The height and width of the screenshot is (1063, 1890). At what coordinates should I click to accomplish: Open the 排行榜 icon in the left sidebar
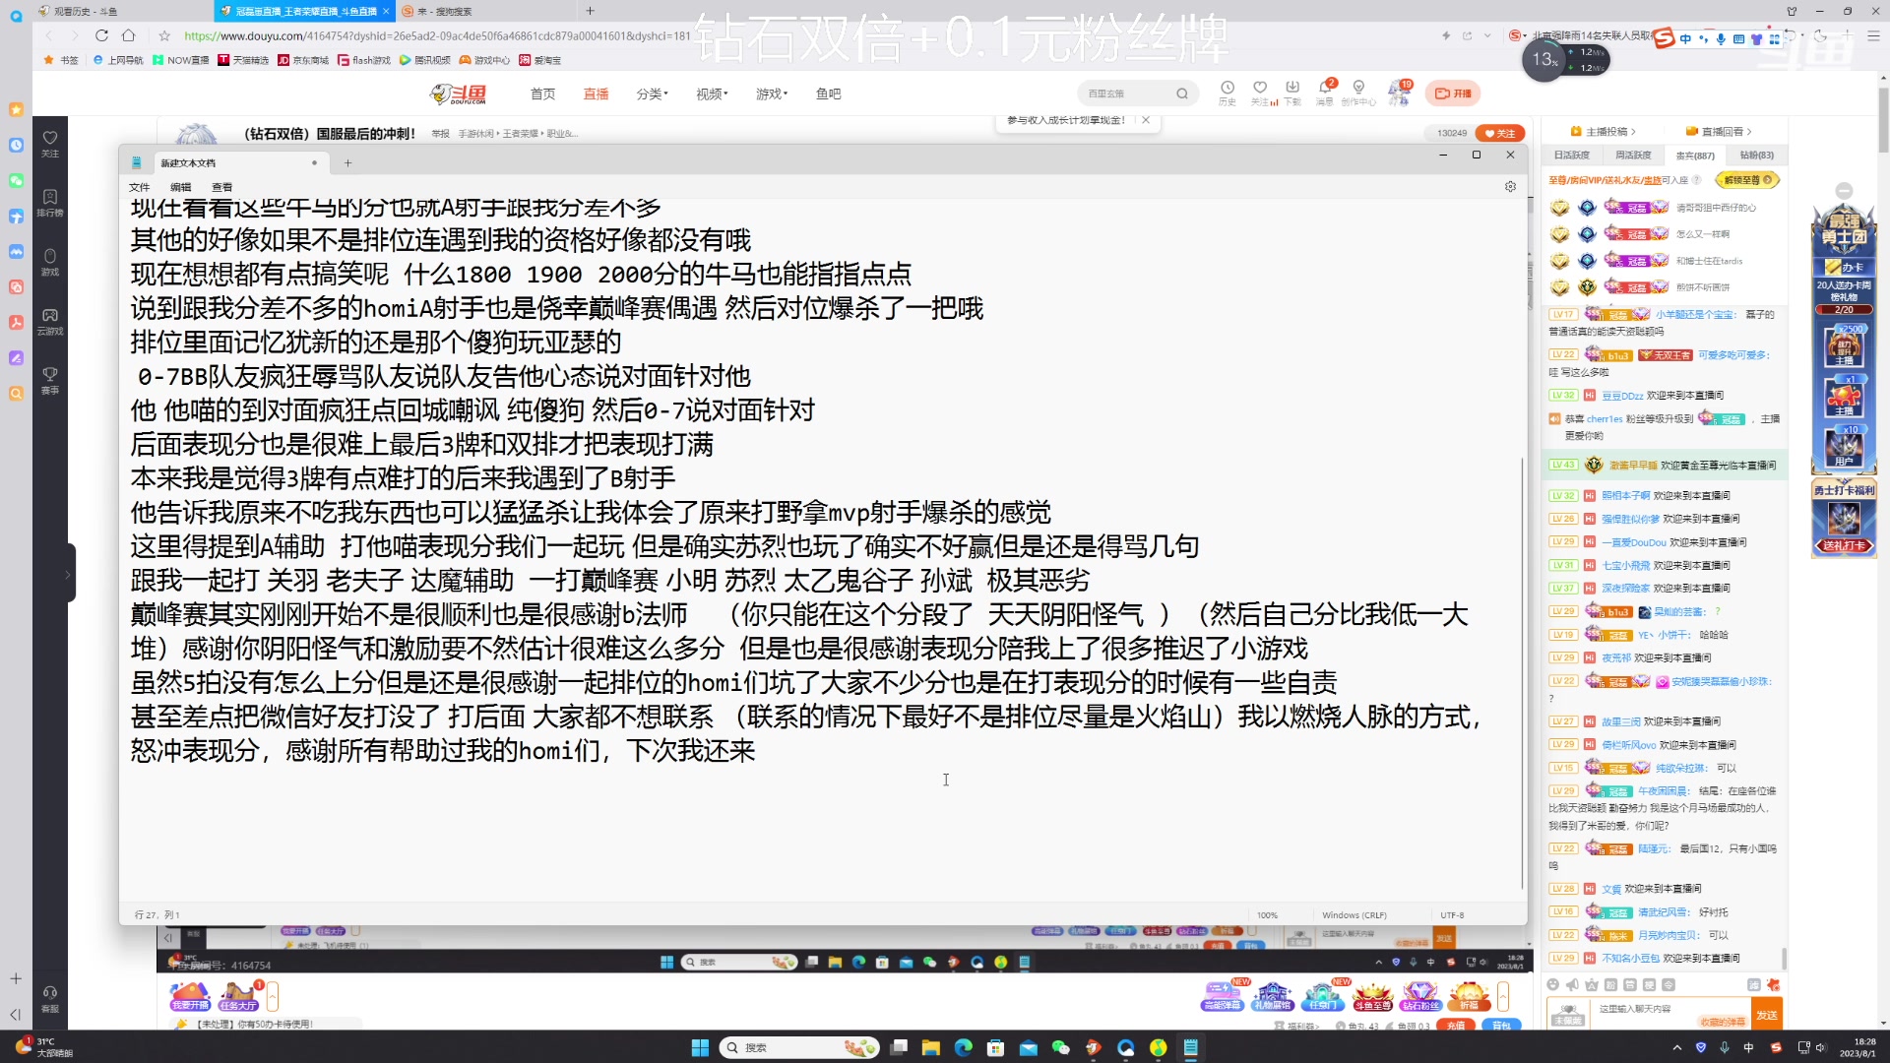point(50,203)
